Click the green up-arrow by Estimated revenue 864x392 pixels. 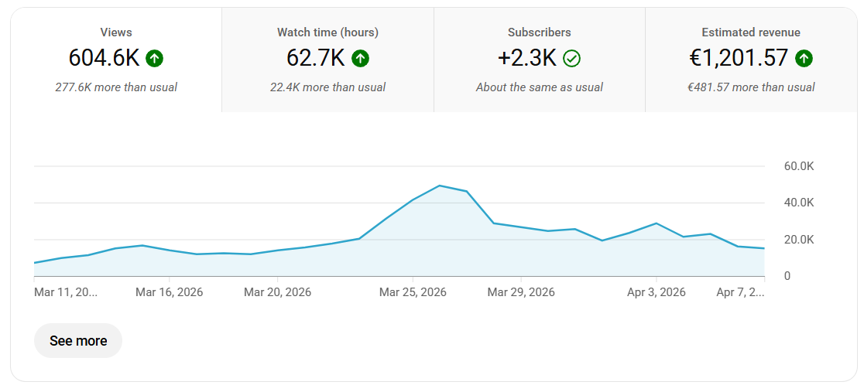point(804,58)
